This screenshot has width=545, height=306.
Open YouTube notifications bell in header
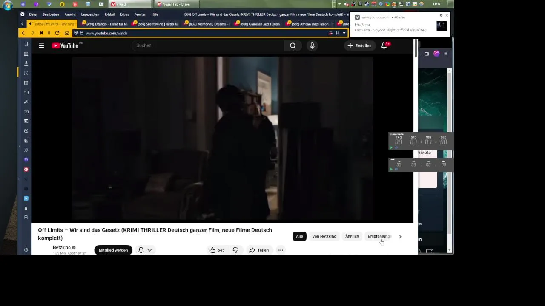point(384,45)
